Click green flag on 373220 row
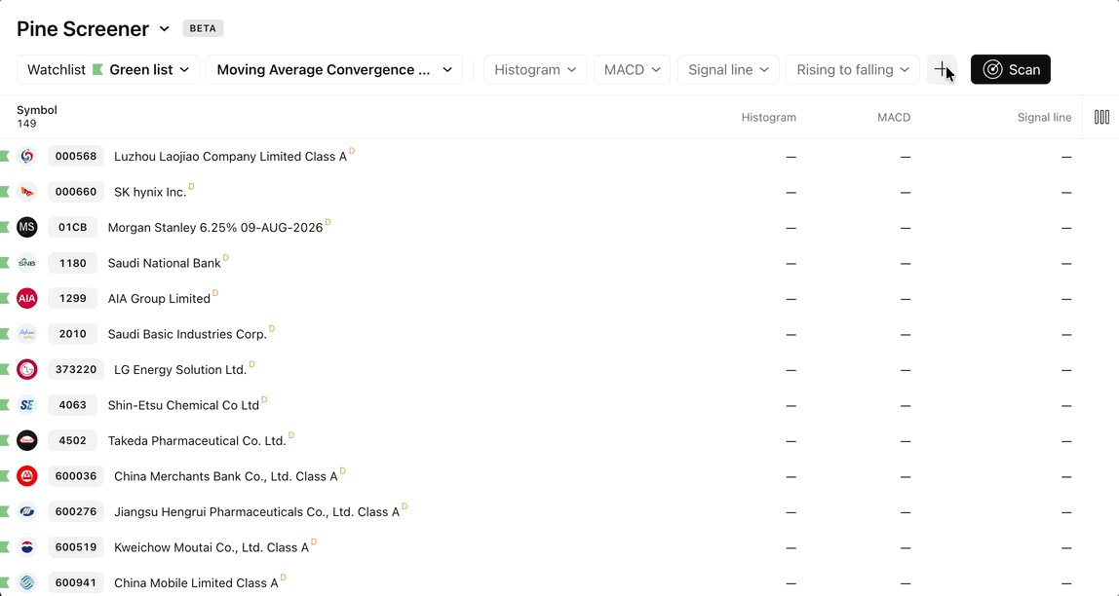Image resolution: width=1119 pixels, height=596 pixels. click(x=4, y=369)
